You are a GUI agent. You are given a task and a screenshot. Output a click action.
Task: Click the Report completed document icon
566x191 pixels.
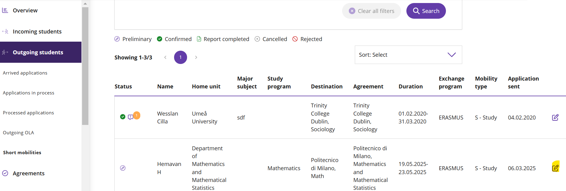(199, 39)
